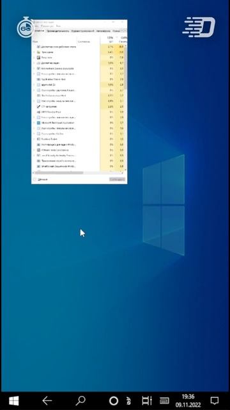Switch to the Автозагрузка tab
Image resolution: width=230 pixels, height=410 pixels.
(103, 31)
